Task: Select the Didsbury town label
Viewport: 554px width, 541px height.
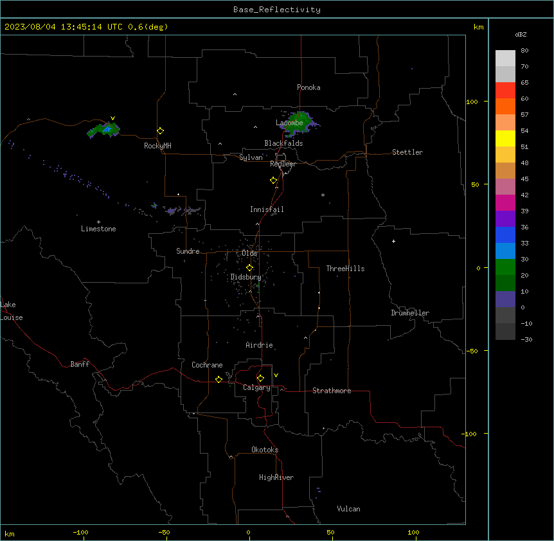Action: 246,277
